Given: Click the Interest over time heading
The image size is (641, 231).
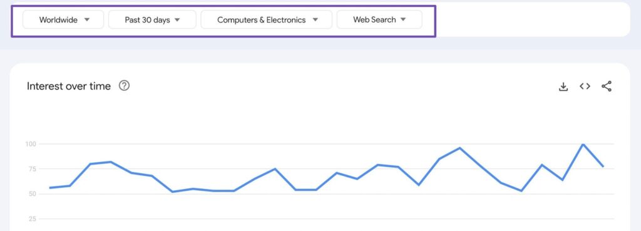Looking at the screenshot, I should click(69, 86).
